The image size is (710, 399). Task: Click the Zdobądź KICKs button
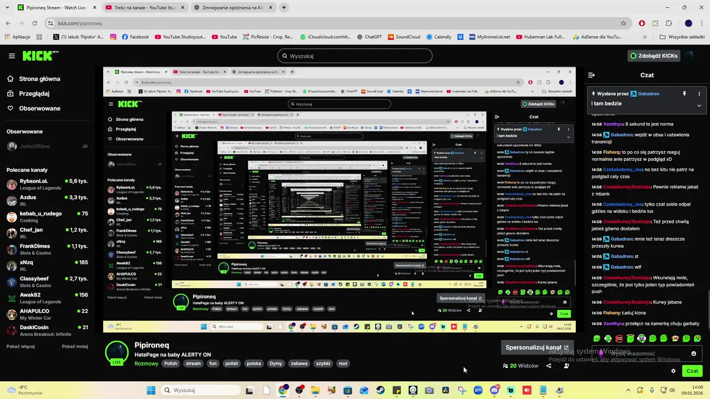653,55
